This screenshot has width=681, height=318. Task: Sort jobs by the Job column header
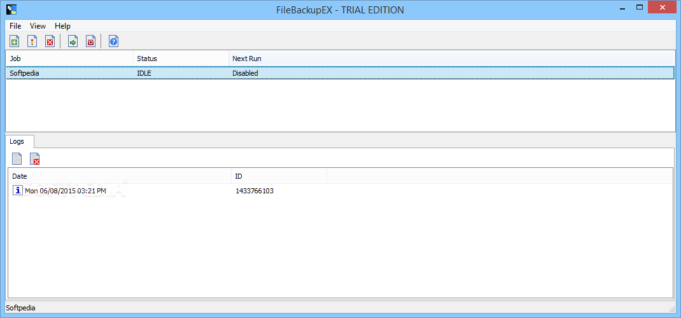(x=69, y=58)
